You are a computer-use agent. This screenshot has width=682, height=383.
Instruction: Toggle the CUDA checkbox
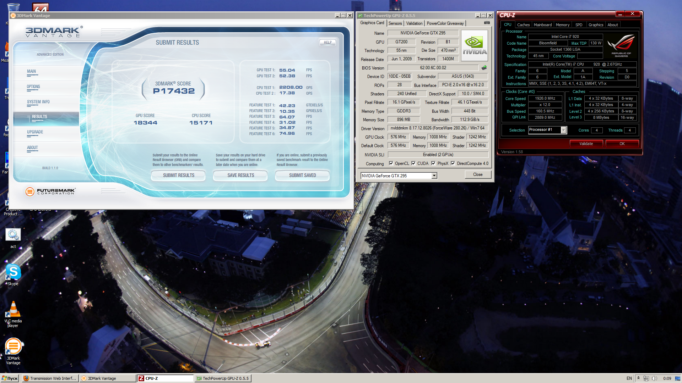click(x=413, y=163)
